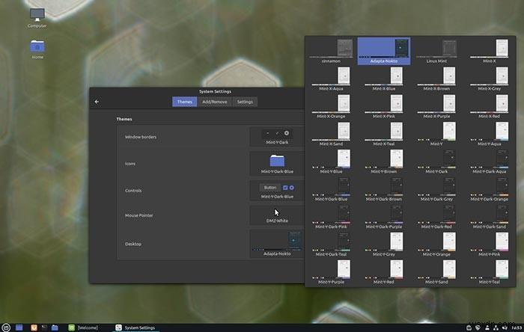
Task: Pick the Mint-Y-Dark-Grey theme
Action: click(x=436, y=189)
